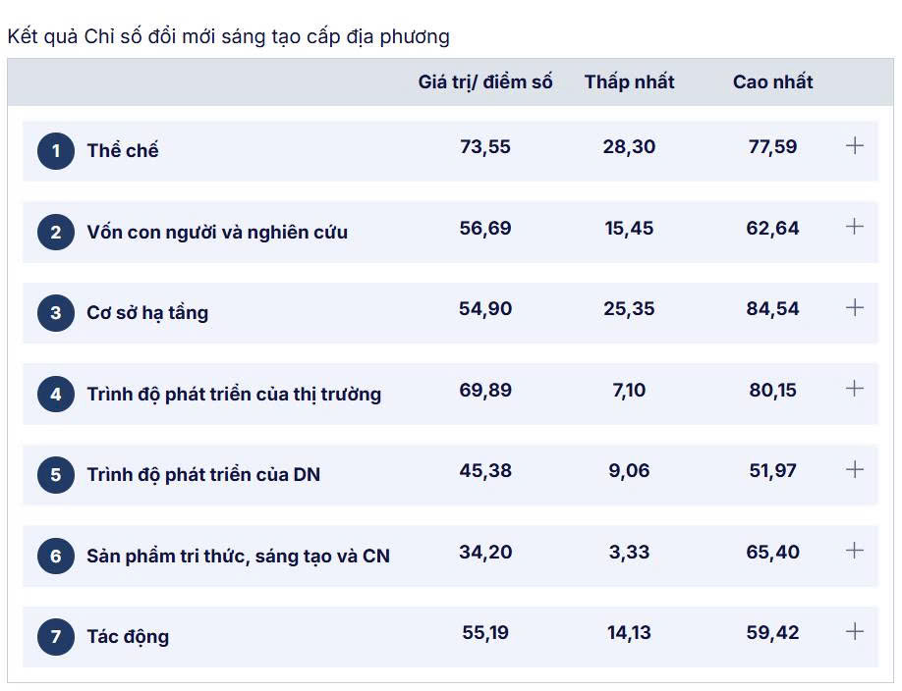
Task: Click the Thể chế row label
Action: tap(123, 151)
